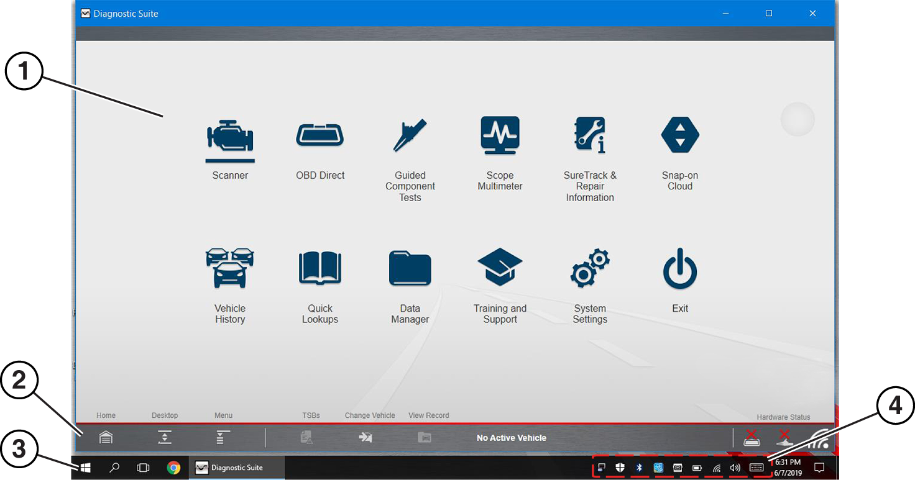Image resolution: width=915 pixels, height=480 pixels.
Task: Open Training and Support
Action: [x=500, y=268]
